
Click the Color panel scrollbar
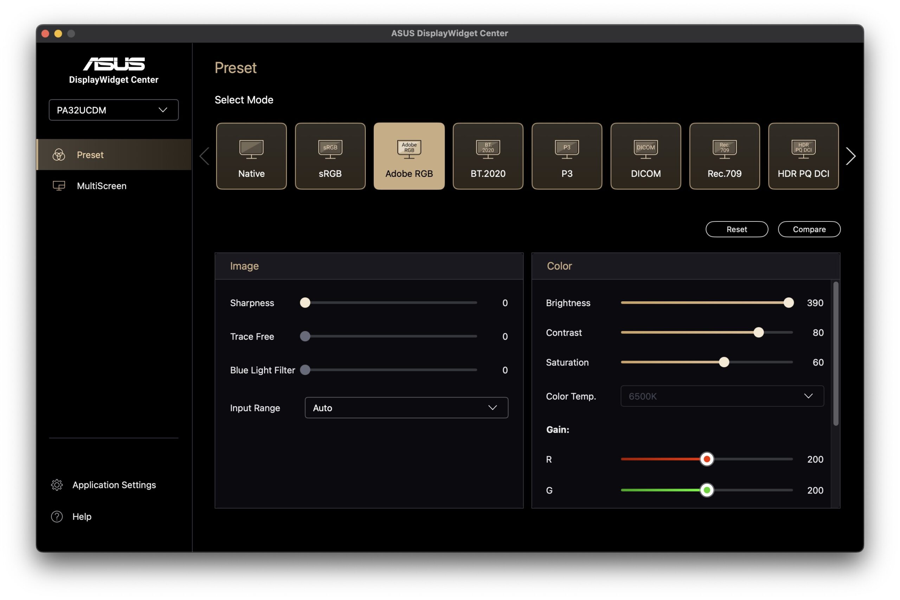[x=836, y=354]
